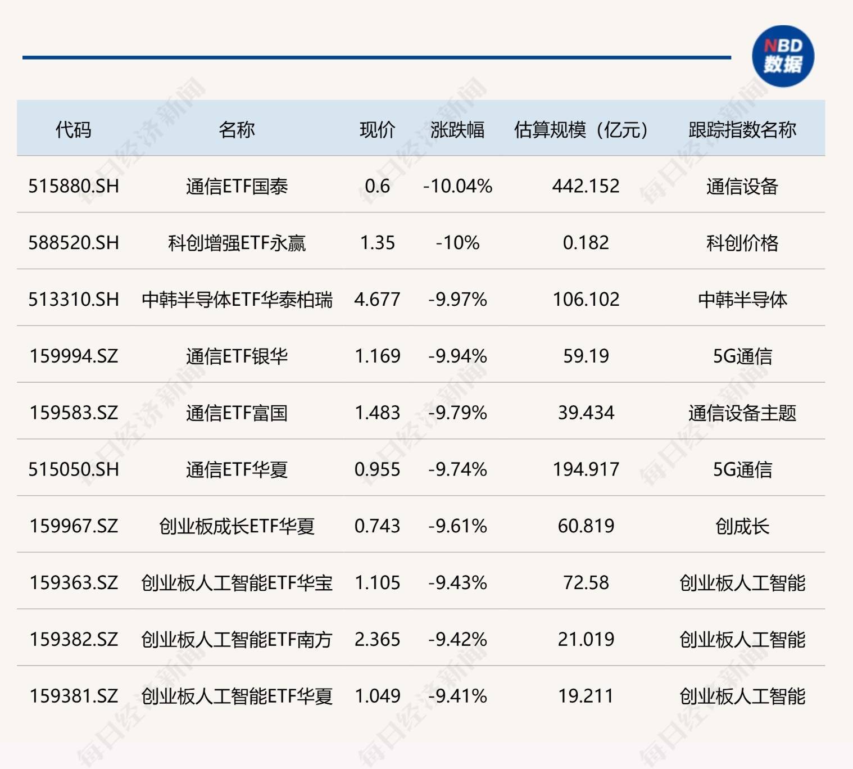853x769 pixels.
Task: Pick the current price 4.677
Action: tap(377, 300)
